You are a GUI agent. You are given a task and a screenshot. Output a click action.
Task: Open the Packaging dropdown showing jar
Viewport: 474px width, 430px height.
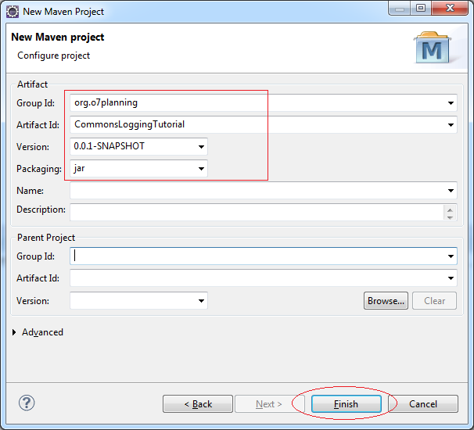(x=201, y=169)
